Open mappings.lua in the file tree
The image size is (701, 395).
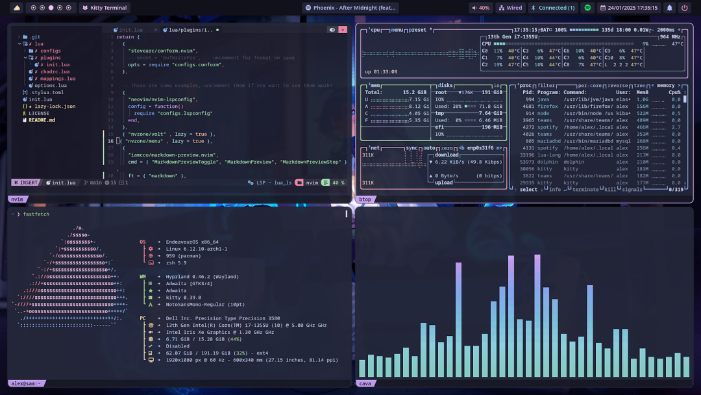tap(52, 78)
